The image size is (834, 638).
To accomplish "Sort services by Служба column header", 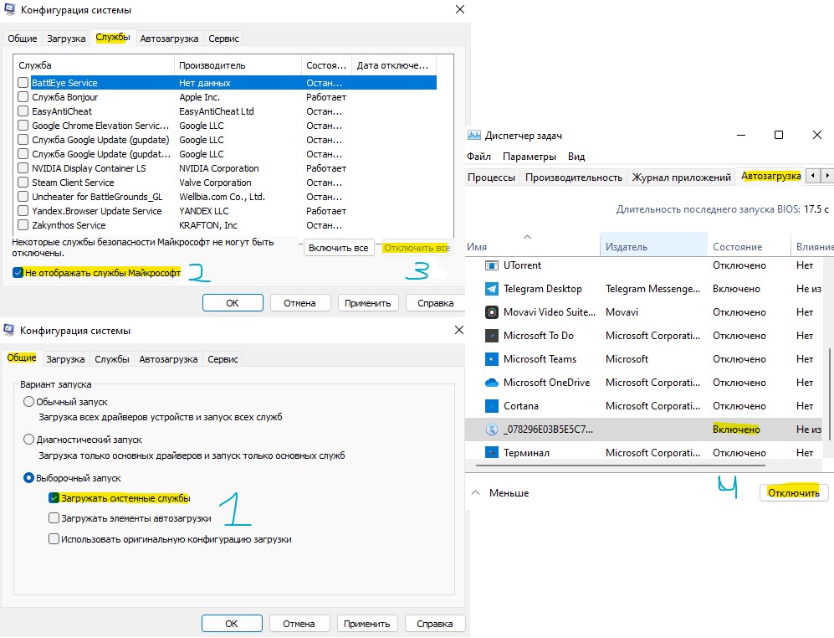I will [95, 65].
